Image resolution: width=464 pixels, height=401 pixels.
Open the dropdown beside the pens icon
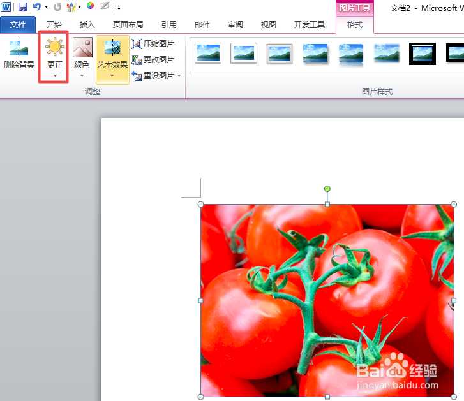pyautogui.click(x=79, y=7)
